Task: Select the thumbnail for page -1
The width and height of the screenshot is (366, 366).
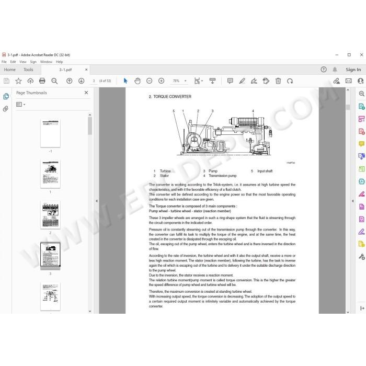Action: 50,133
